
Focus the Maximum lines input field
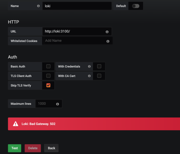[49, 103]
